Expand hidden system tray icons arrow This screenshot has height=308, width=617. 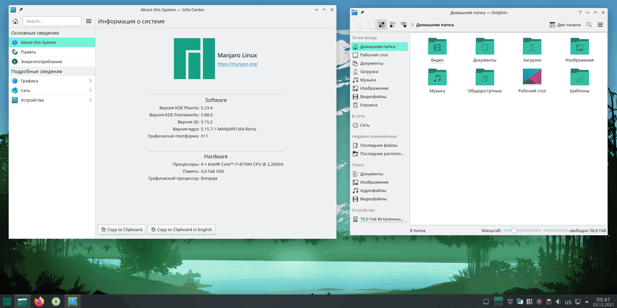pos(587,302)
